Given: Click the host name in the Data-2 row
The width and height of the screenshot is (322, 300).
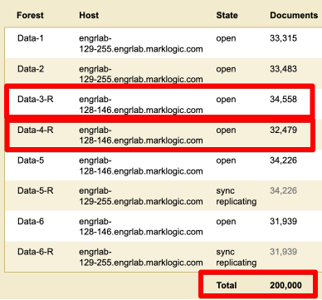Looking at the screenshot, I should pos(141,74).
